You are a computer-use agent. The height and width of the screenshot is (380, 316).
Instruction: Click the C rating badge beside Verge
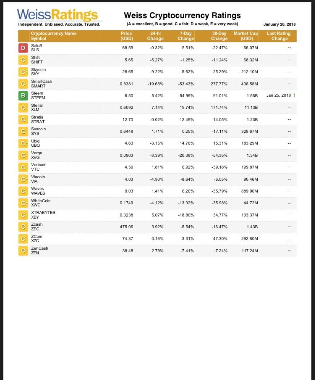click(x=24, y=156)
